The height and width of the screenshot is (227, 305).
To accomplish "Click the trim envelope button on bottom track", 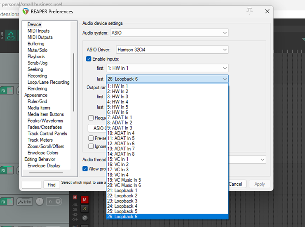I will pyautogui.click(x=24, y=202).
